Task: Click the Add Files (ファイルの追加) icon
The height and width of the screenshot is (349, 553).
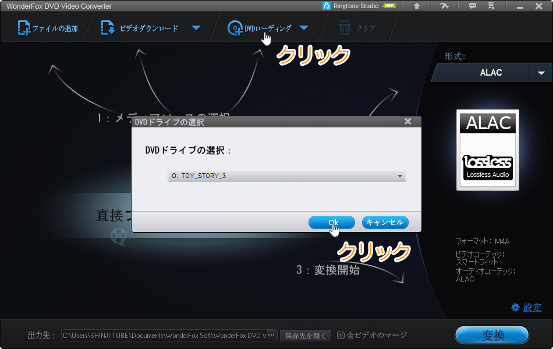Action: pyautogui.click(x=24, y=28)
